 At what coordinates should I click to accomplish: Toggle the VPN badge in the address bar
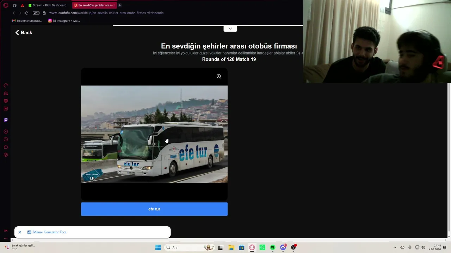click(36, 13)
